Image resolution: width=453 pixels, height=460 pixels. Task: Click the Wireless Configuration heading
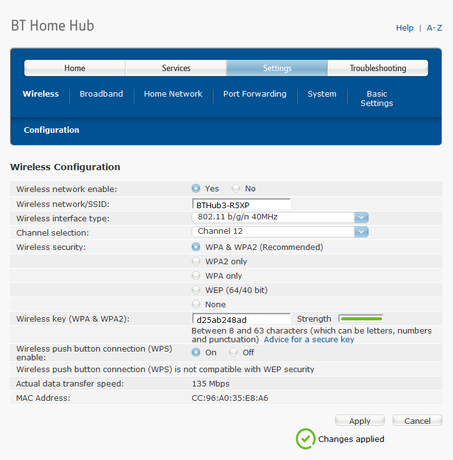coord(65,167)
